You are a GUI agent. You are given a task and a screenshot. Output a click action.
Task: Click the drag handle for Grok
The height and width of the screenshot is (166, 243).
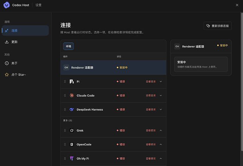coord(65,130)
